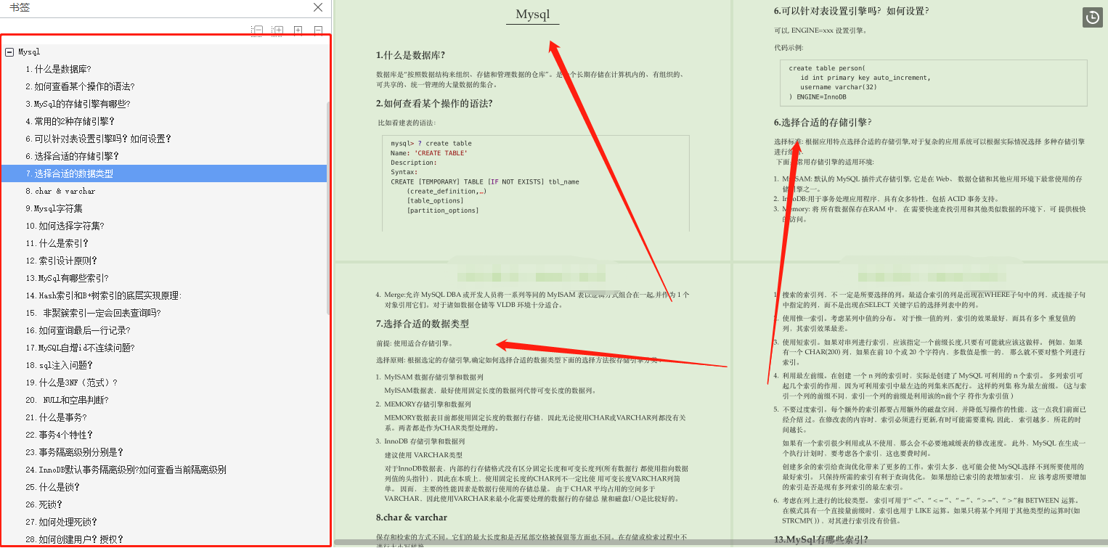The image size is (1108, 548).
Task: Open bookmark 27.如何处理死锁?
Action: [61, 522]
